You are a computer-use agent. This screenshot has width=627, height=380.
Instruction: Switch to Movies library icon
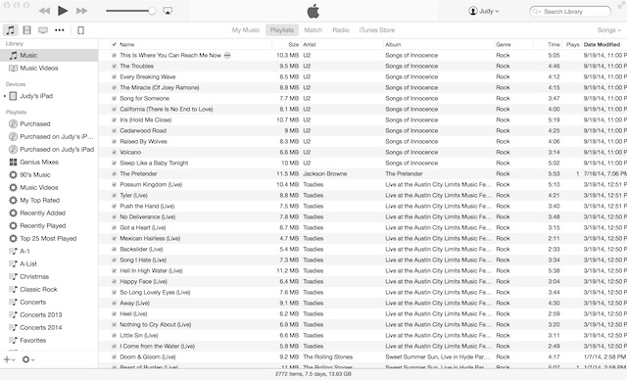click(26, 30)
